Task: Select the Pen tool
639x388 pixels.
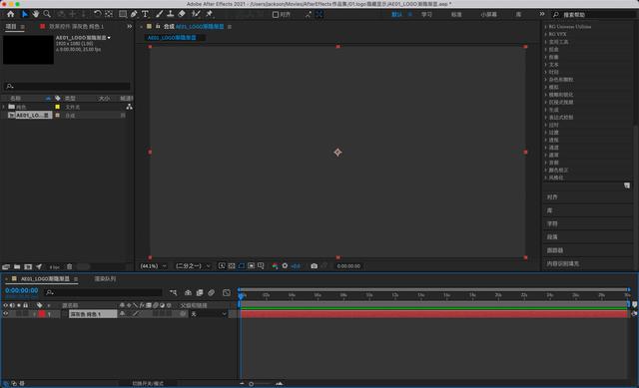Action: pyautogui.click(x=134, y=14)
